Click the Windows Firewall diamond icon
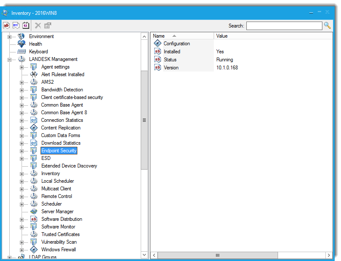341x261 pixels. pyautogui.click(x=33, y=250)
